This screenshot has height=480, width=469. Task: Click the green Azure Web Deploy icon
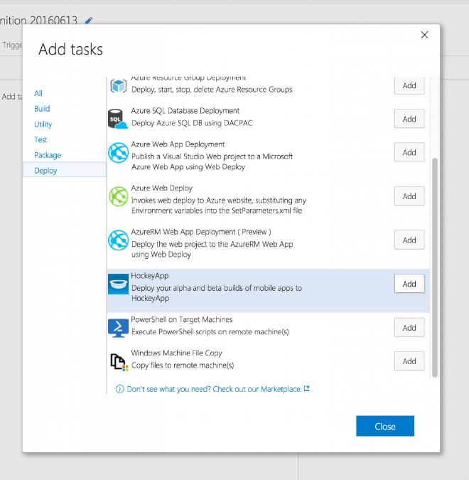point(118,196)
